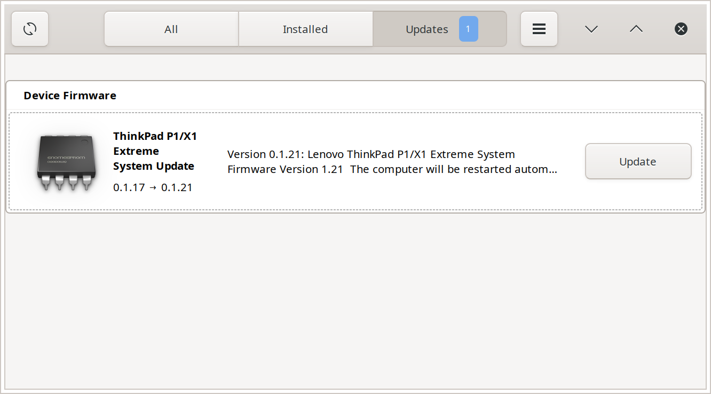The height and width of the screenshot is (394, 711).
Task: Click the blue updates count badge
Action: [x=469, y=29]
